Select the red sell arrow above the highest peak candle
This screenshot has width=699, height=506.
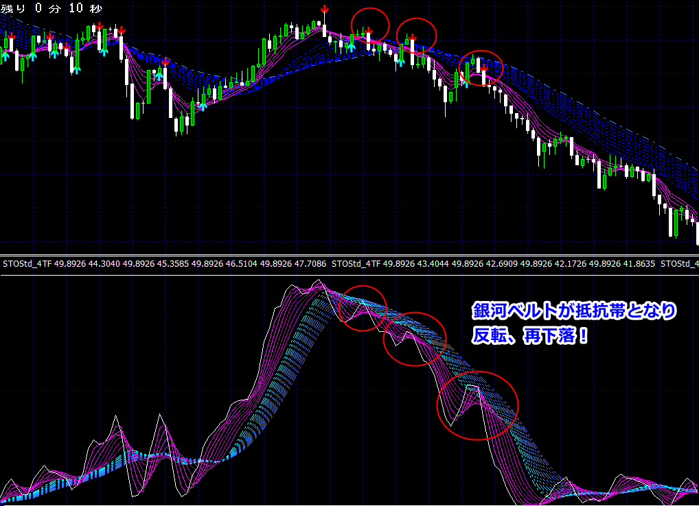325,9
